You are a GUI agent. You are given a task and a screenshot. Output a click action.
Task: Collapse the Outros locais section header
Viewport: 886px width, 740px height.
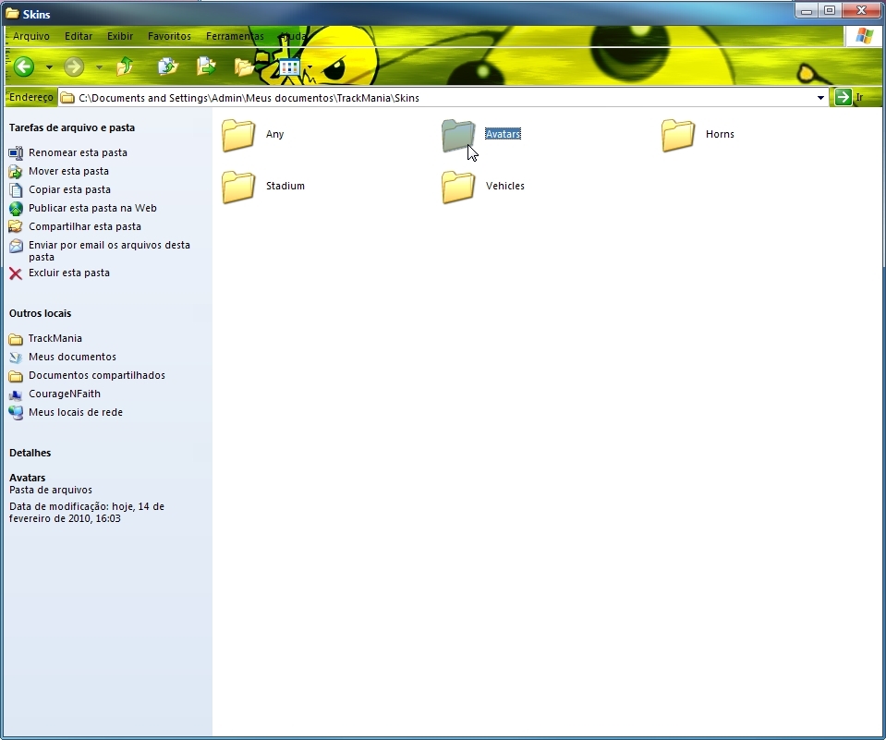[x=40, y=313]
